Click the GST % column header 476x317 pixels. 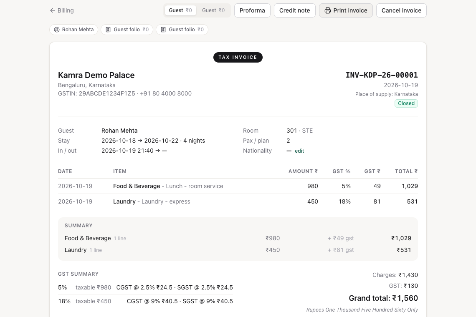coord(342,171)
